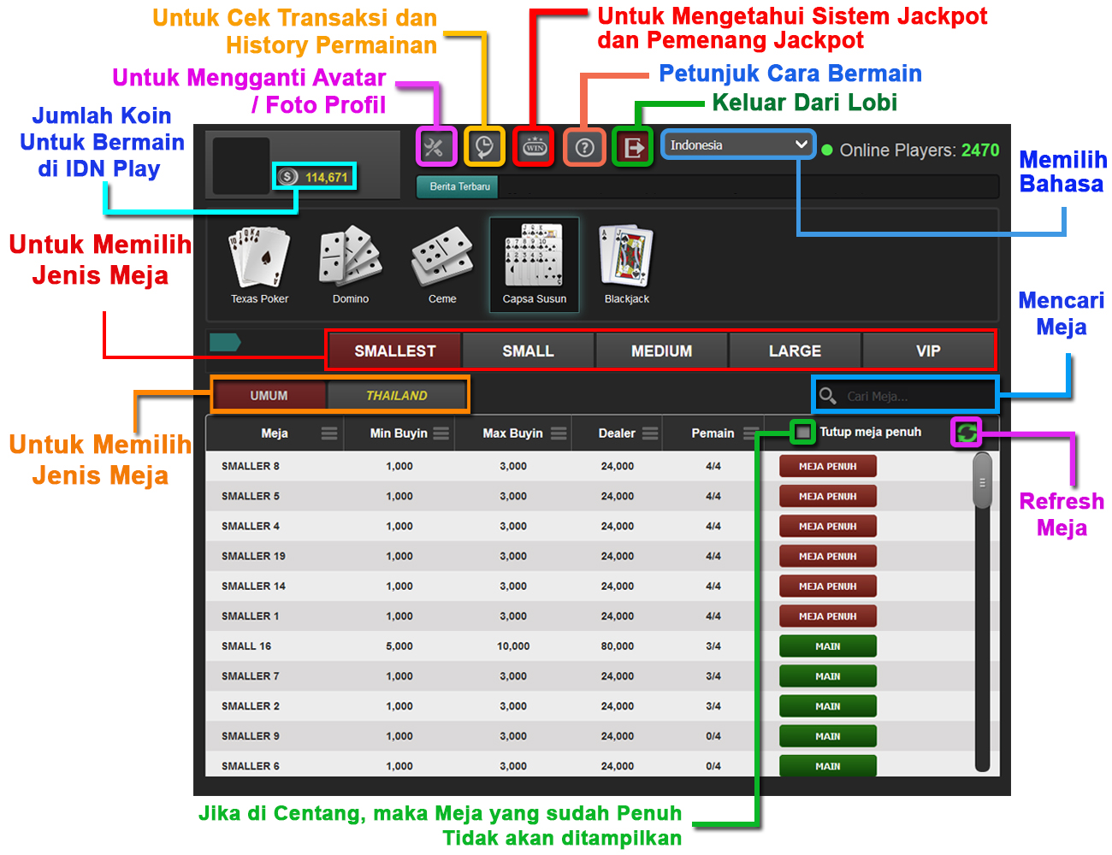Open transaction history clock icon
This screenshot has width=1112, height=855.
pyautogui.click(x=484, y=147)
